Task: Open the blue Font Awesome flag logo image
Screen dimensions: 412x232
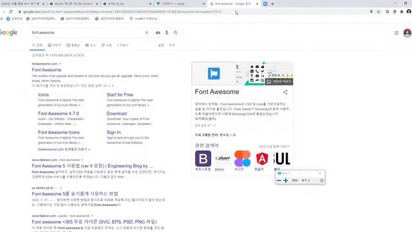Action: pos(214,73)
